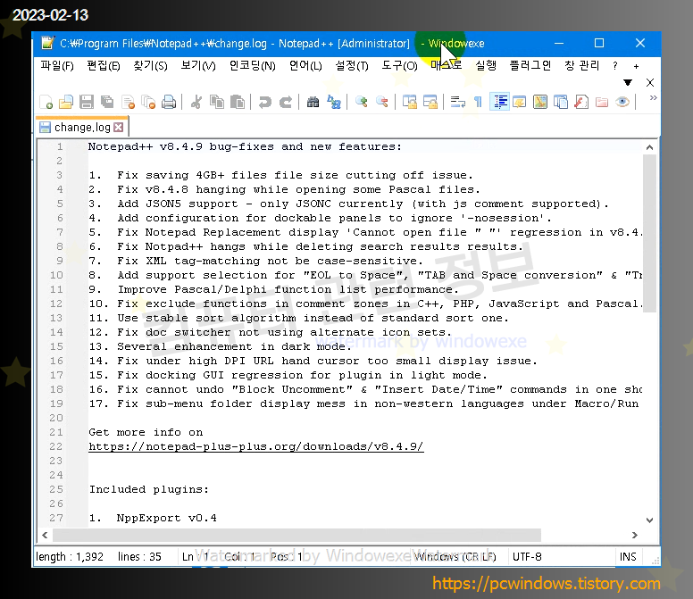Viewport: 693px width, 599px height.
Task: Toggle synchronize horizontal scrolling icon
Action: 430,102
